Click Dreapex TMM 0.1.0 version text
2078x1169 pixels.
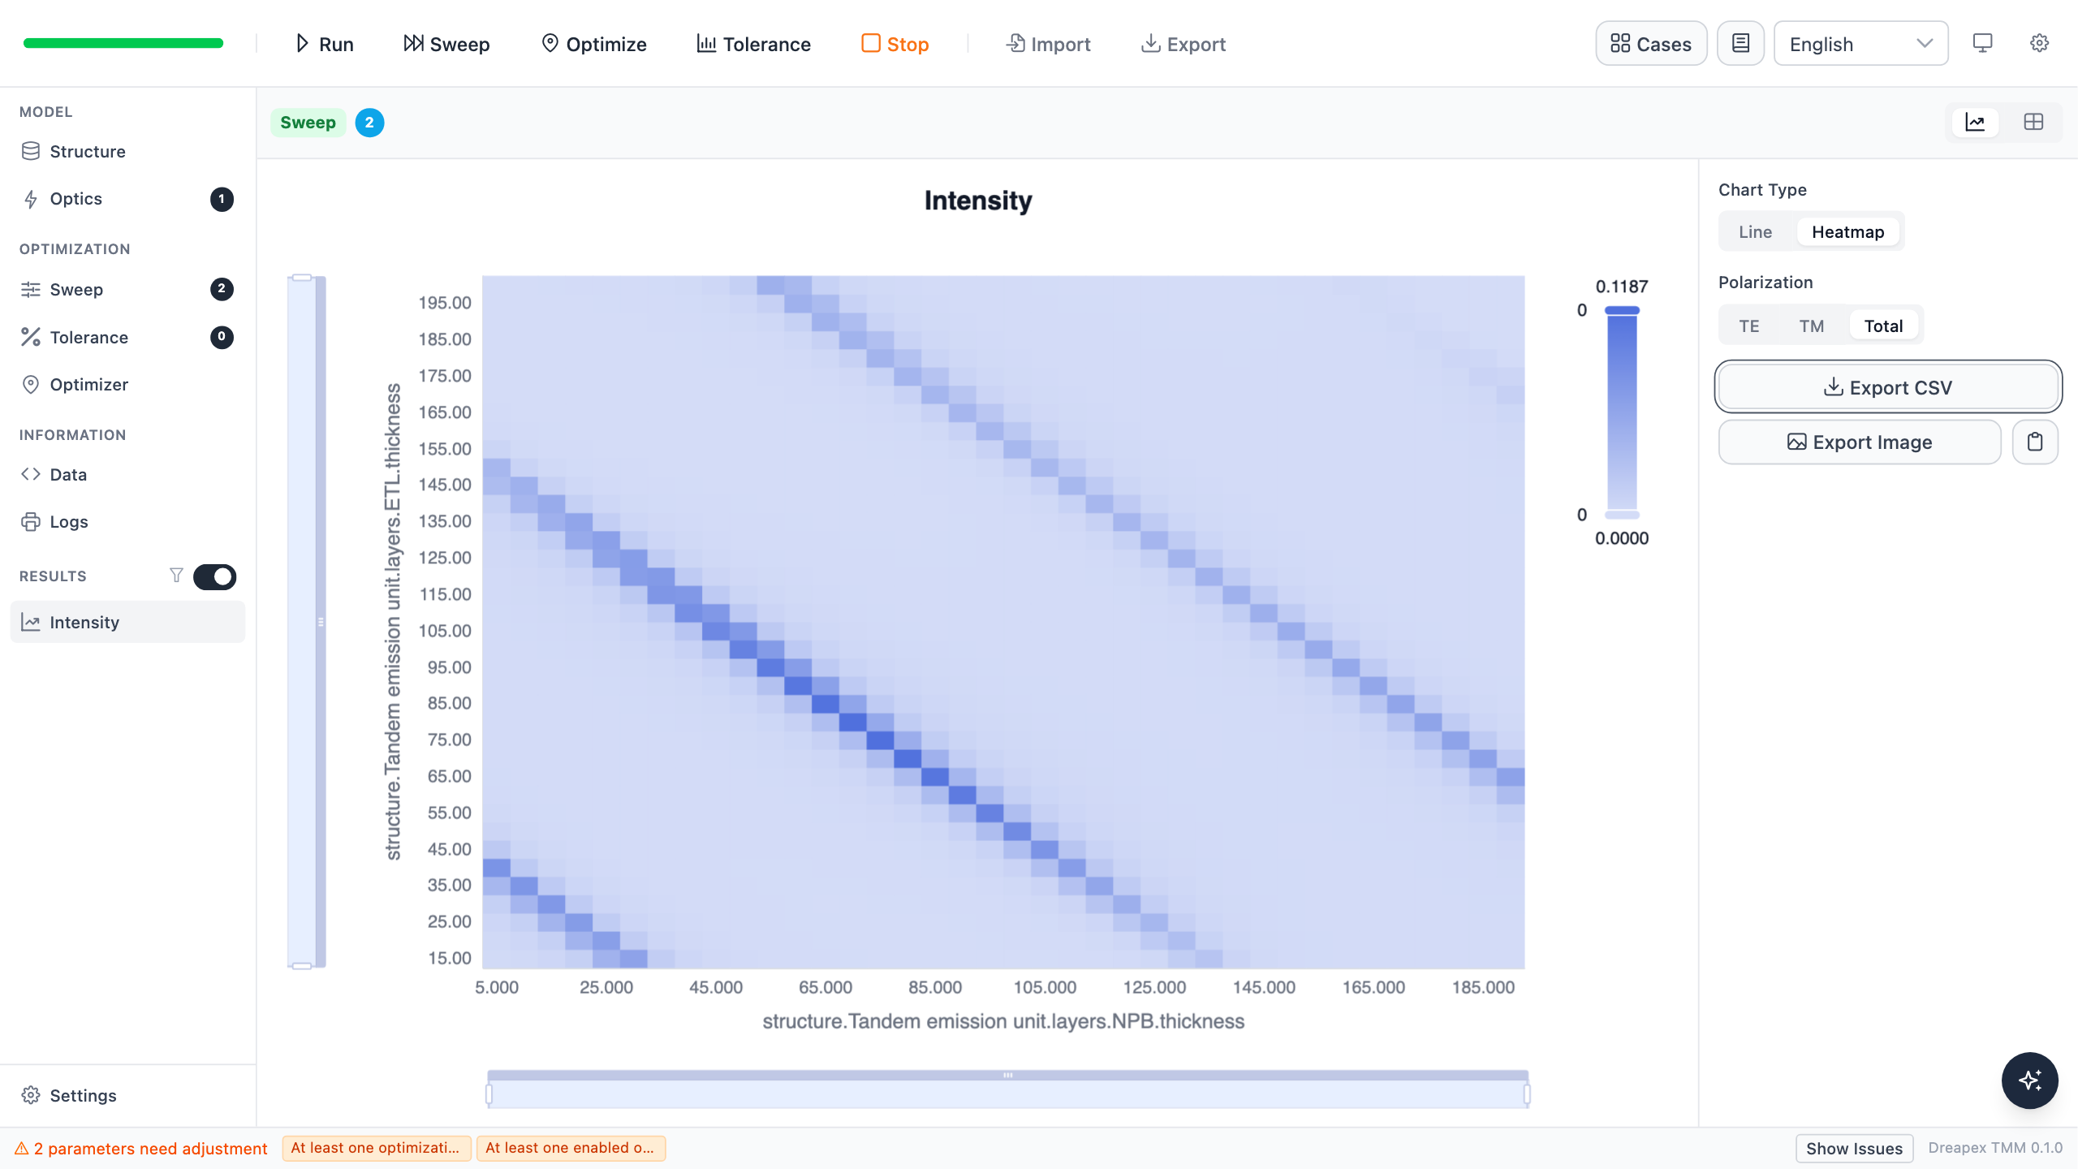point(1995,1148)
